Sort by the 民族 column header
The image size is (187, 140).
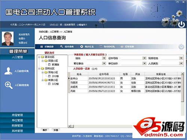pos(138,74)
